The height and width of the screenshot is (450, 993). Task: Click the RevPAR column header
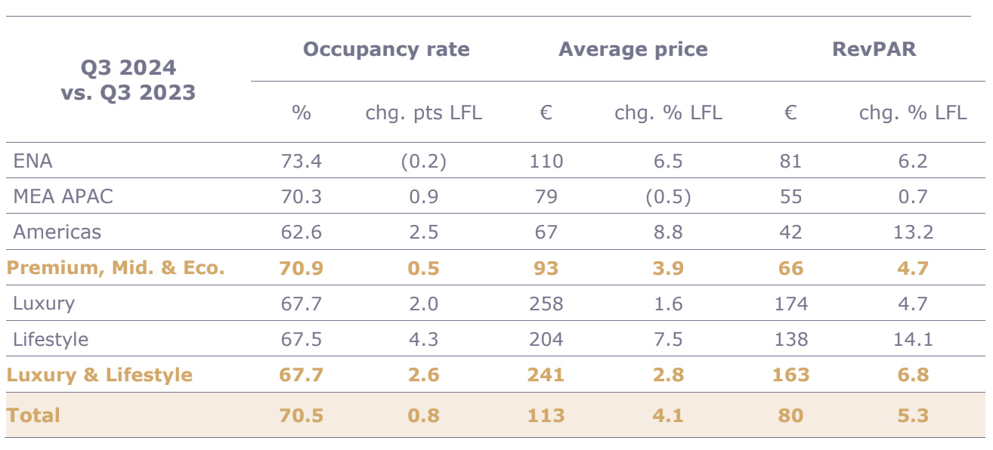click(874, 50)
